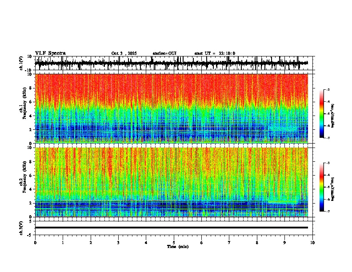The image size is (352, 272).
Task: Click the "-7" label below the ch.2 color bar
Action: (328, 211)
